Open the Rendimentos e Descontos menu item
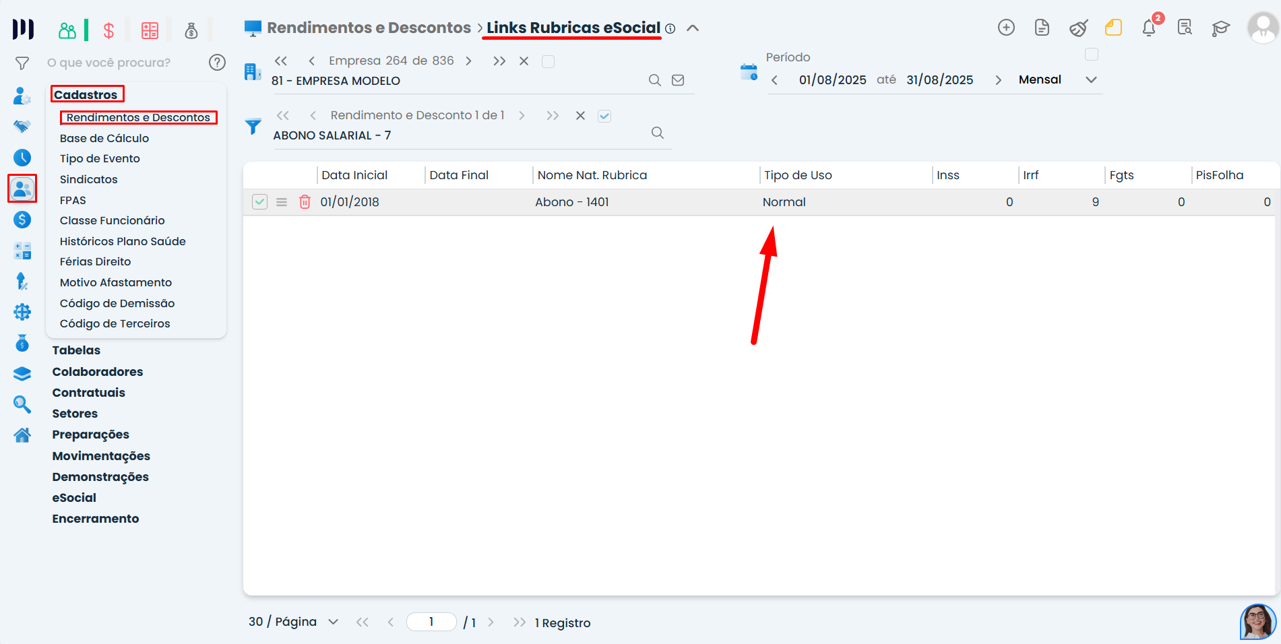 (138, 117)
